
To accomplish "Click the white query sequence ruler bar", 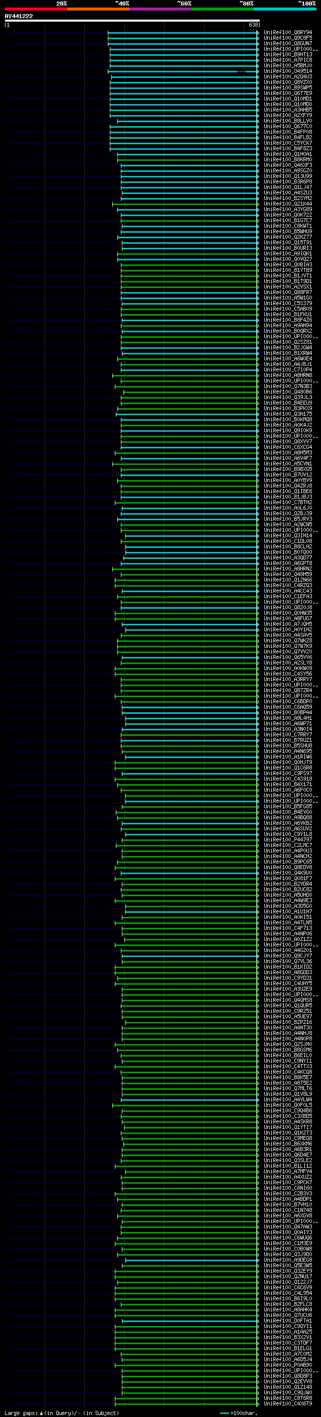I will (132, 21).
